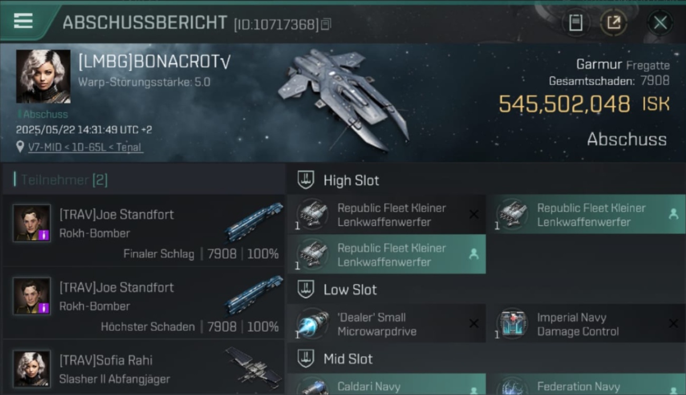The width and height of the screenshot is (686, 395).
Task: Open the V7-MID location link
Action: coord(85,147)
